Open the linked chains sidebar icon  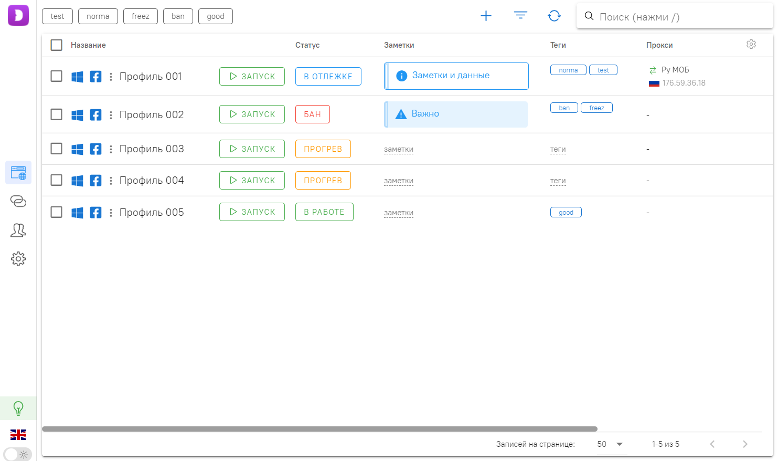tap(18, 201)
